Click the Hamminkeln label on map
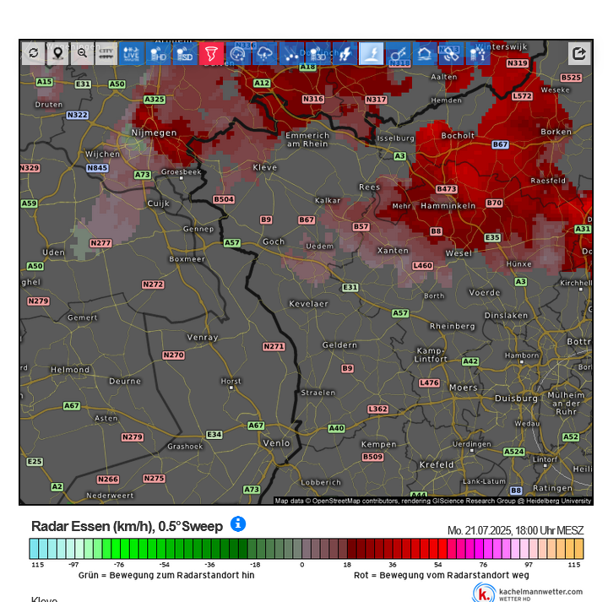This screenshot has width=608, height=602. [448, 205]
